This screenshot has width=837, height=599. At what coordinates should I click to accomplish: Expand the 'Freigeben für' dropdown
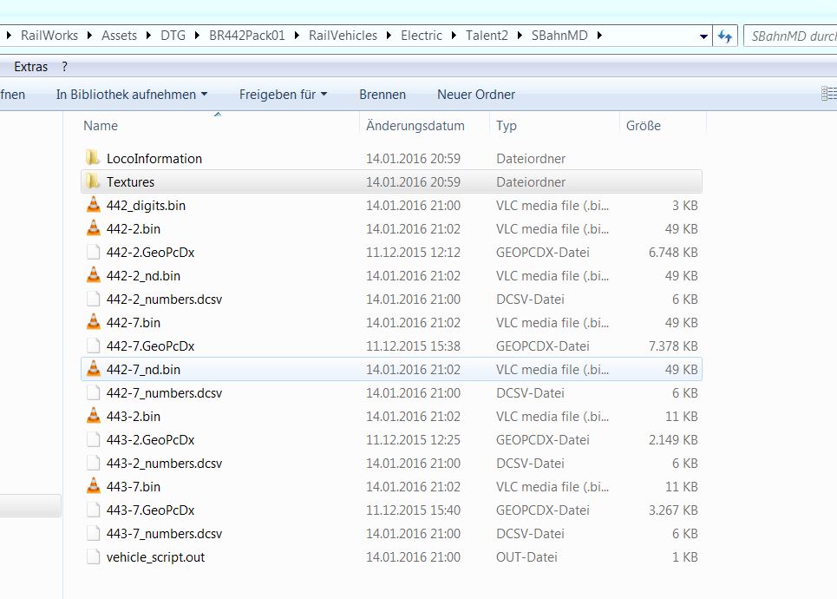pyautogui.click(x=283, y=95)
